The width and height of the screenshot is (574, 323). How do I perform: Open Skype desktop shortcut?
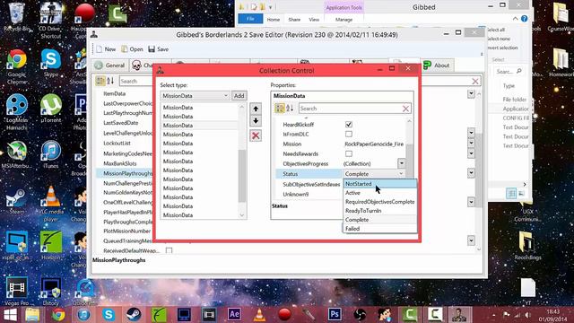51,63
